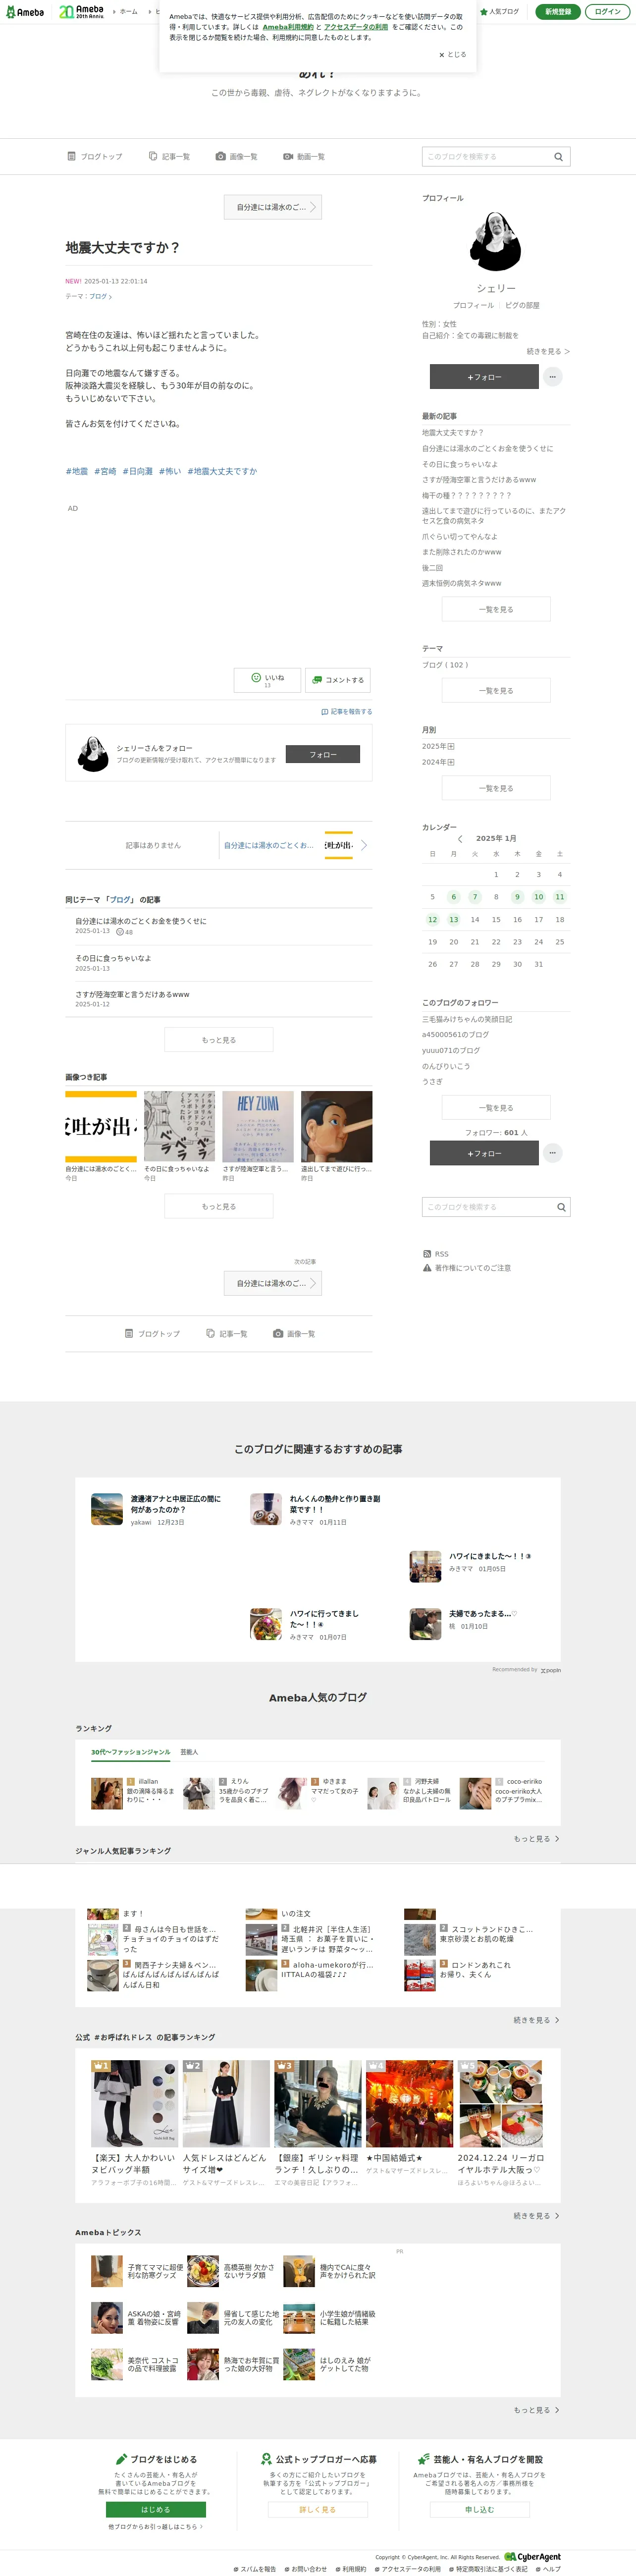Click the 公式トップブロガーへ応募 heading icon

point(266,2459)
